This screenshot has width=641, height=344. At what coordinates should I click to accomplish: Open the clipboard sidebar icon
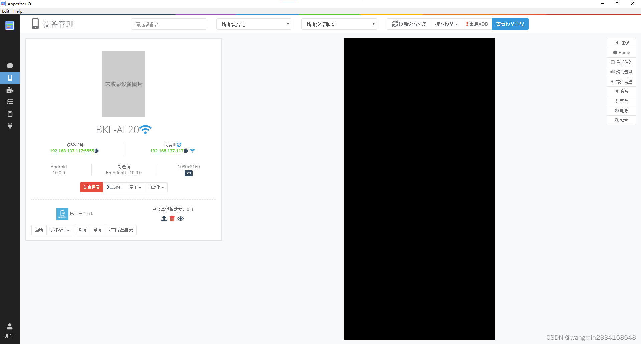(10, 114)
